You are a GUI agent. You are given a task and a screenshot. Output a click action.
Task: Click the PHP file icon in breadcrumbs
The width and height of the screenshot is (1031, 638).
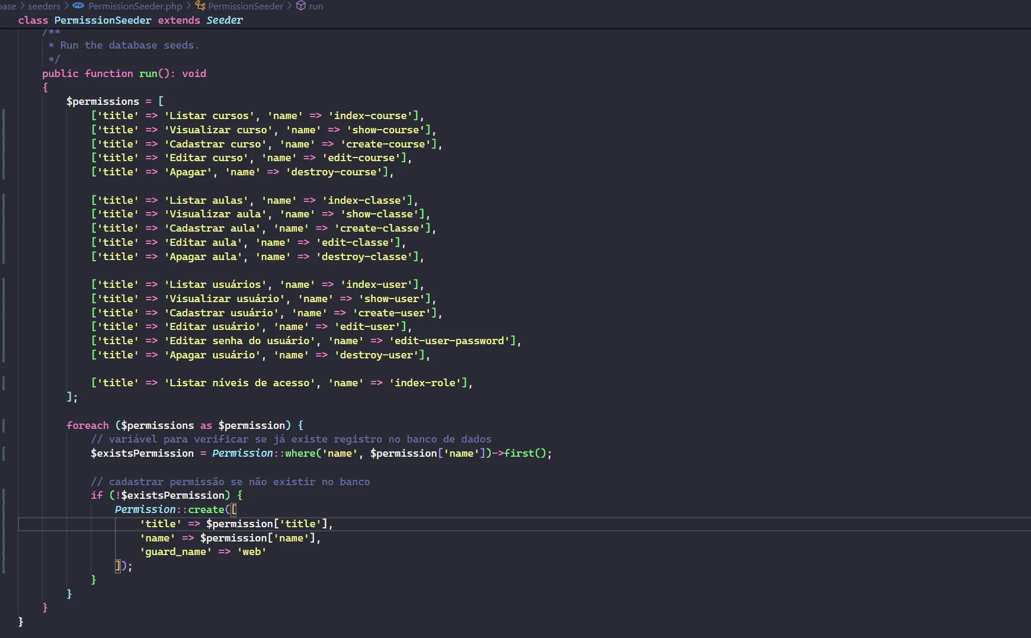[x=78, y=6]
